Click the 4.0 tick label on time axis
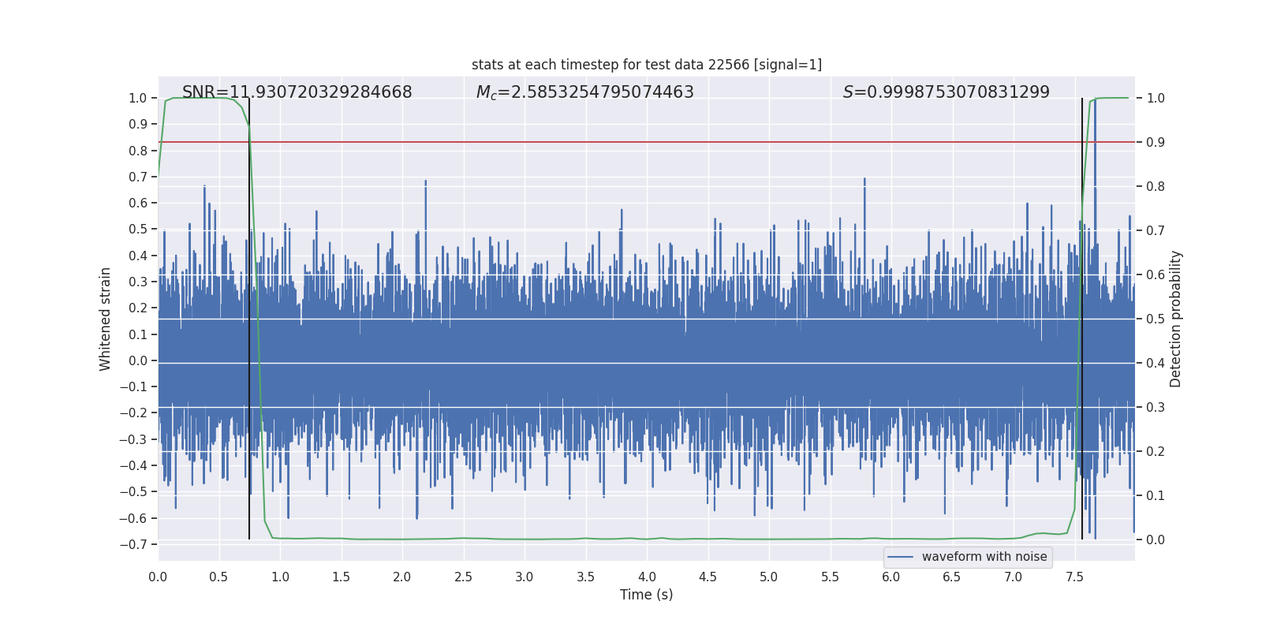 (647, 577)
